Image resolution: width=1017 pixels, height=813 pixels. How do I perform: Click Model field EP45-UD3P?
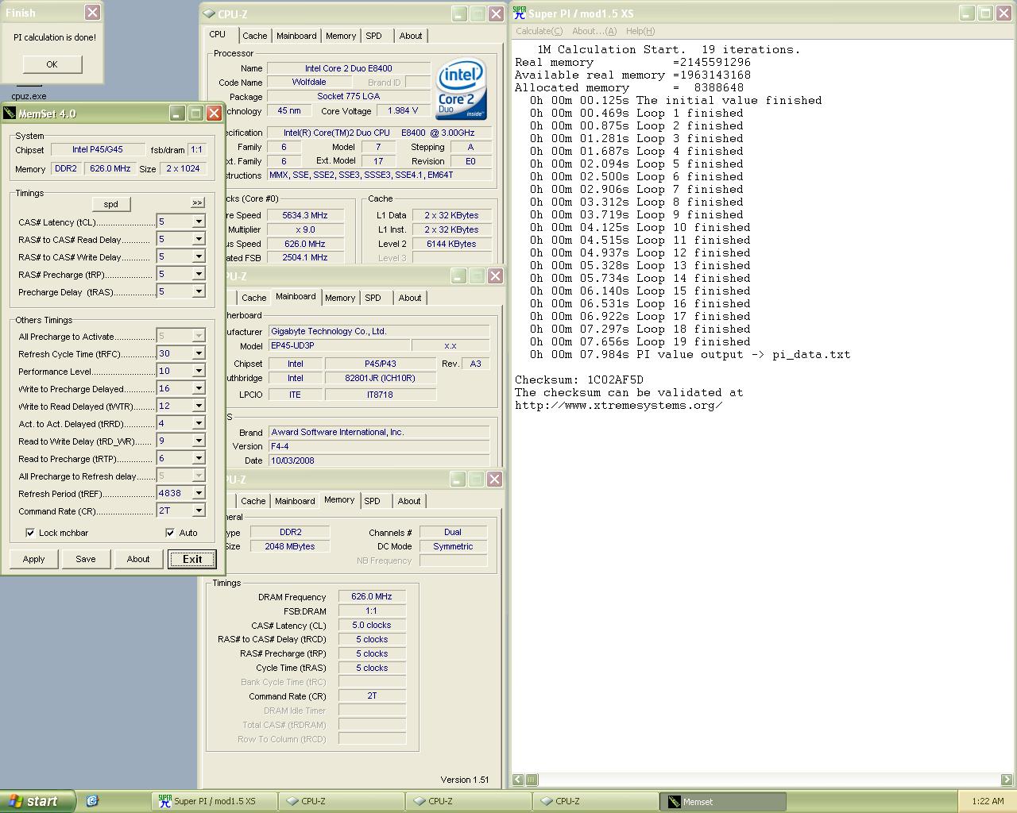tap(339, 345)
